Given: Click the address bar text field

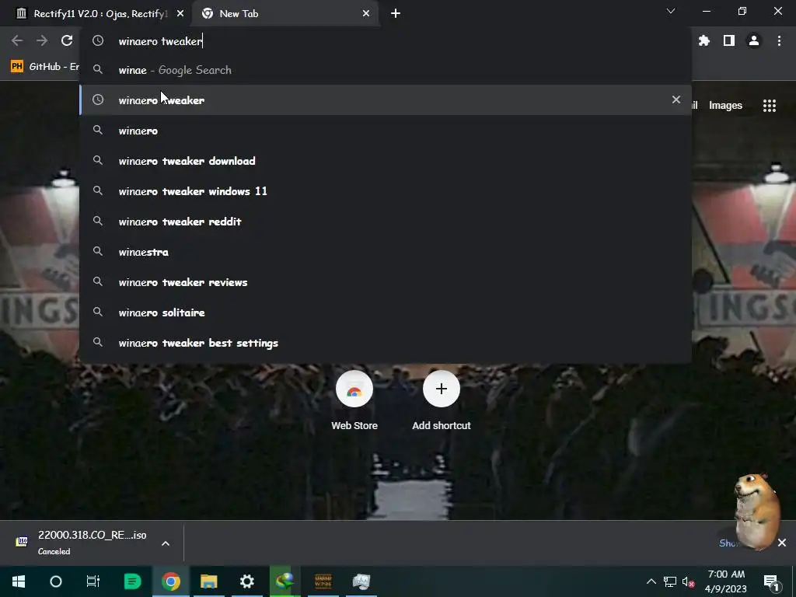Looking at the screenshot, I should pyautogui.click(x=386, y=41).
